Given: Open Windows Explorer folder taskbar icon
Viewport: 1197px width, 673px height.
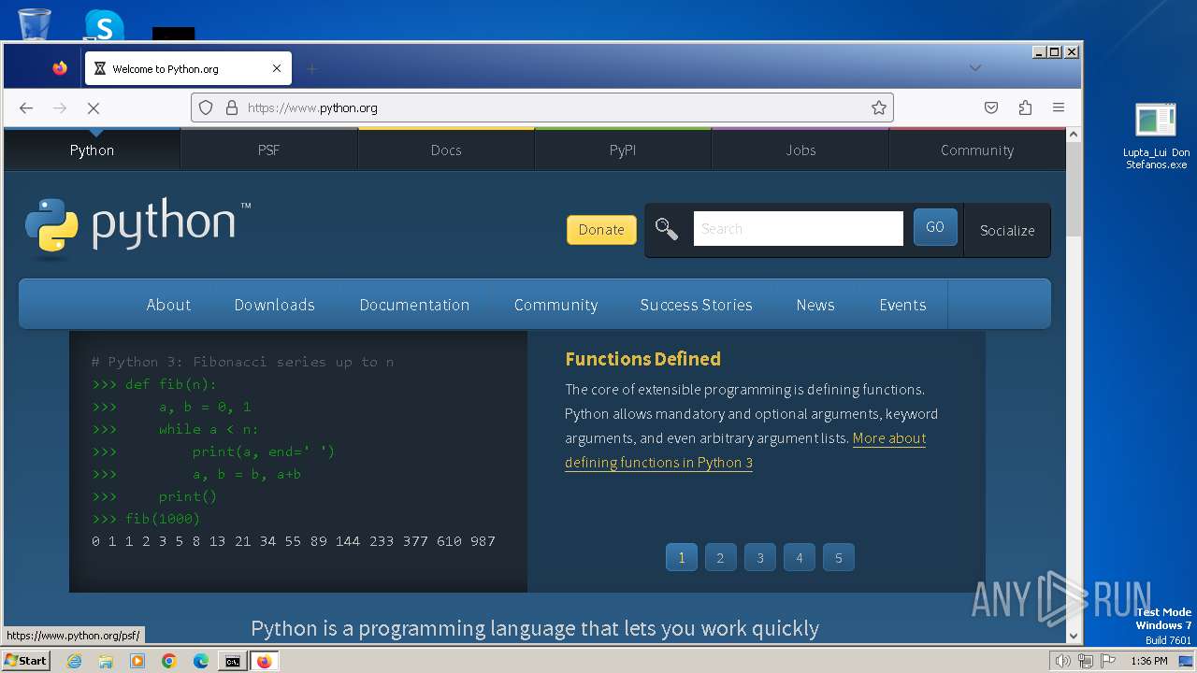Looking at the screenshot, I should [x=106, y=661].
